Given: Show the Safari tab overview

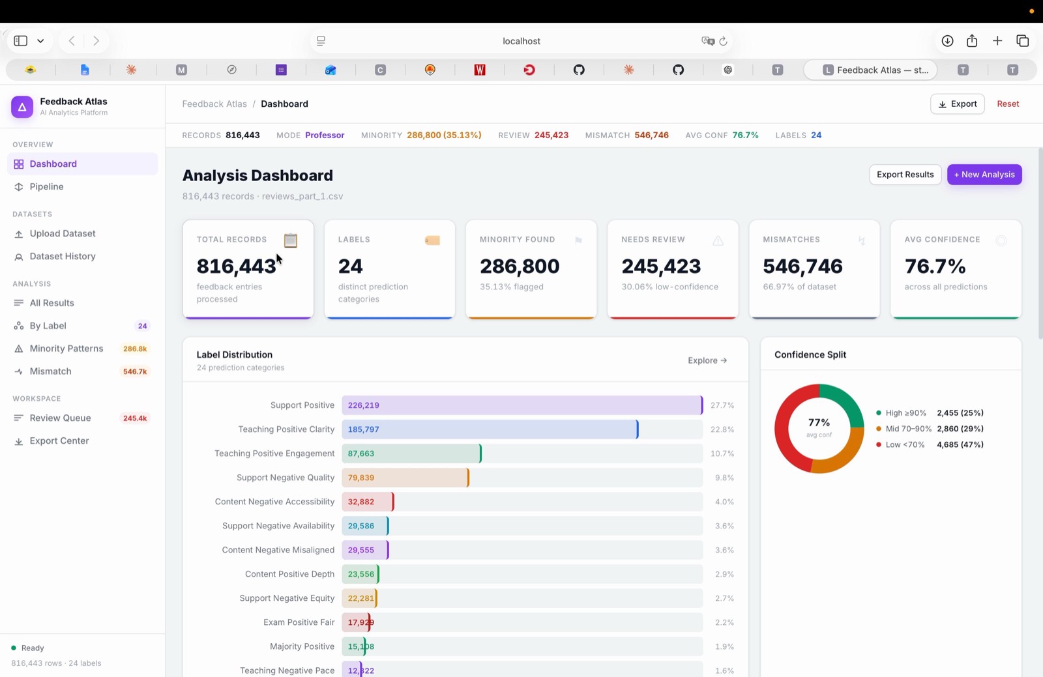Looking at the screenshot, I should (1022, 40).
